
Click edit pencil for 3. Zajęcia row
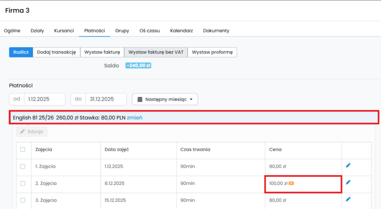(348, 199)
